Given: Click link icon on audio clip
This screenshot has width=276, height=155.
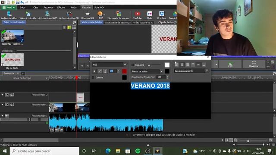Looking at the screenshot, I should pyautogui.click(x=61, y=130).
